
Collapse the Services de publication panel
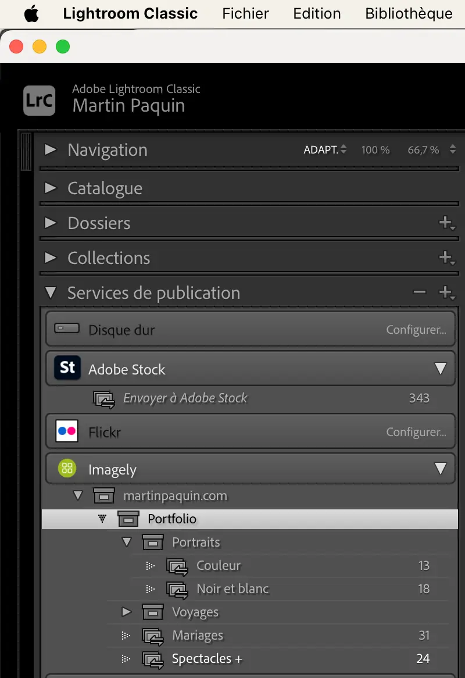click(x=51, y=292)
